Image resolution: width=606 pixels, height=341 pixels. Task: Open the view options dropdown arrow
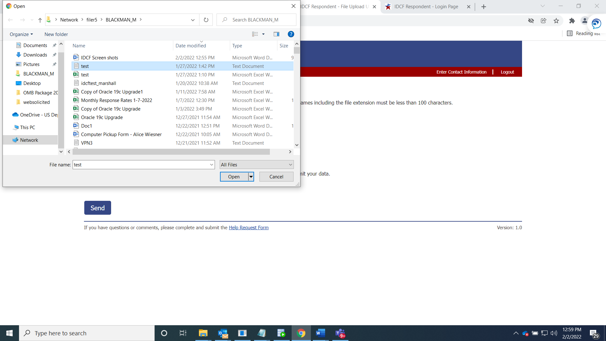(263, 34)
